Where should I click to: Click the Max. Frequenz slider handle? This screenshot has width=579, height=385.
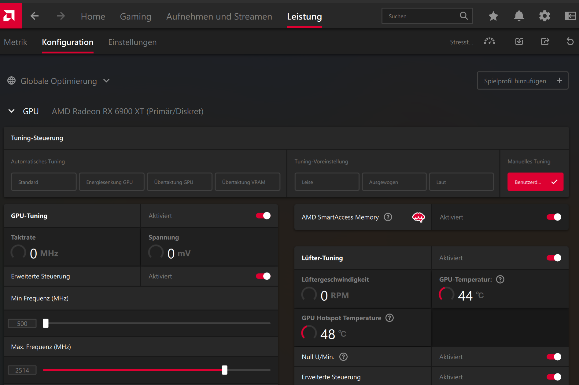(x=225, y=370)
